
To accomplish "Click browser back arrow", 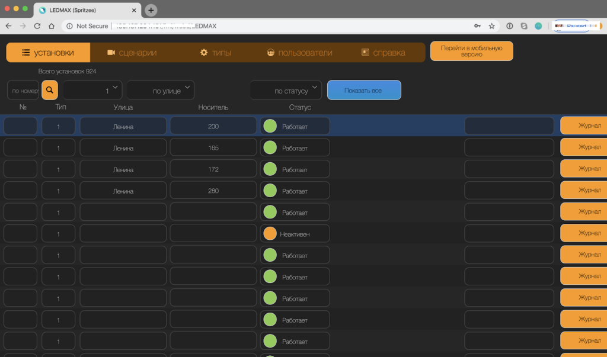I will [x=8, y=26].
